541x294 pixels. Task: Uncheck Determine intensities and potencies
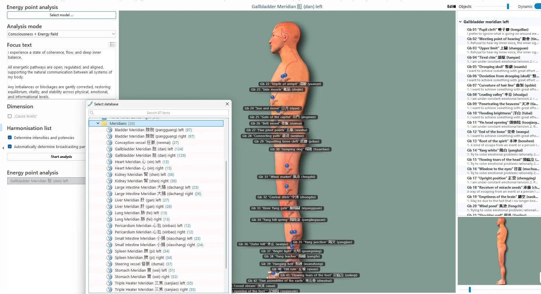10,138
